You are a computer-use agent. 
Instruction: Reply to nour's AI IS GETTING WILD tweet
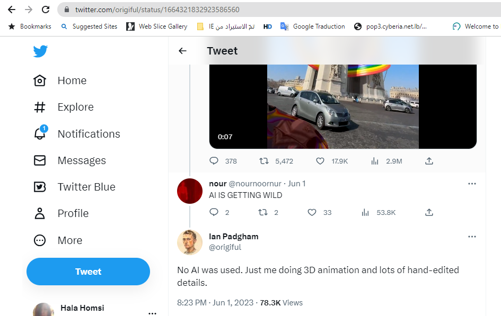pos(214,212)
